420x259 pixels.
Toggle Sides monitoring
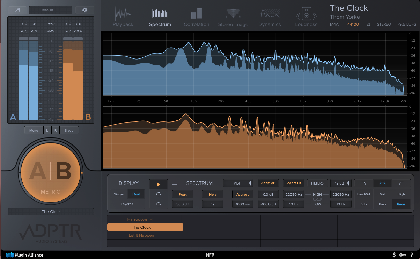[69, 130]
